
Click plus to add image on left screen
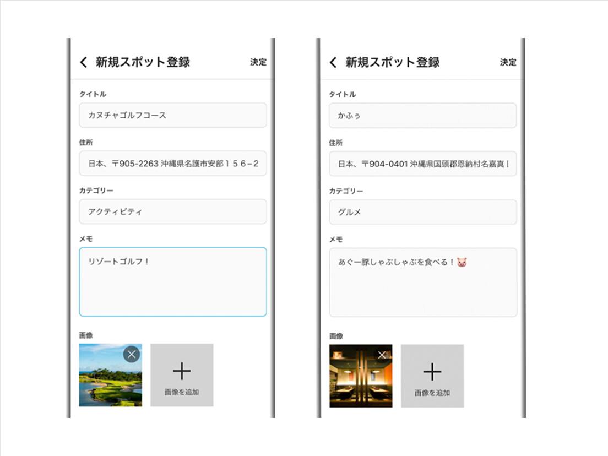(182, 371)
